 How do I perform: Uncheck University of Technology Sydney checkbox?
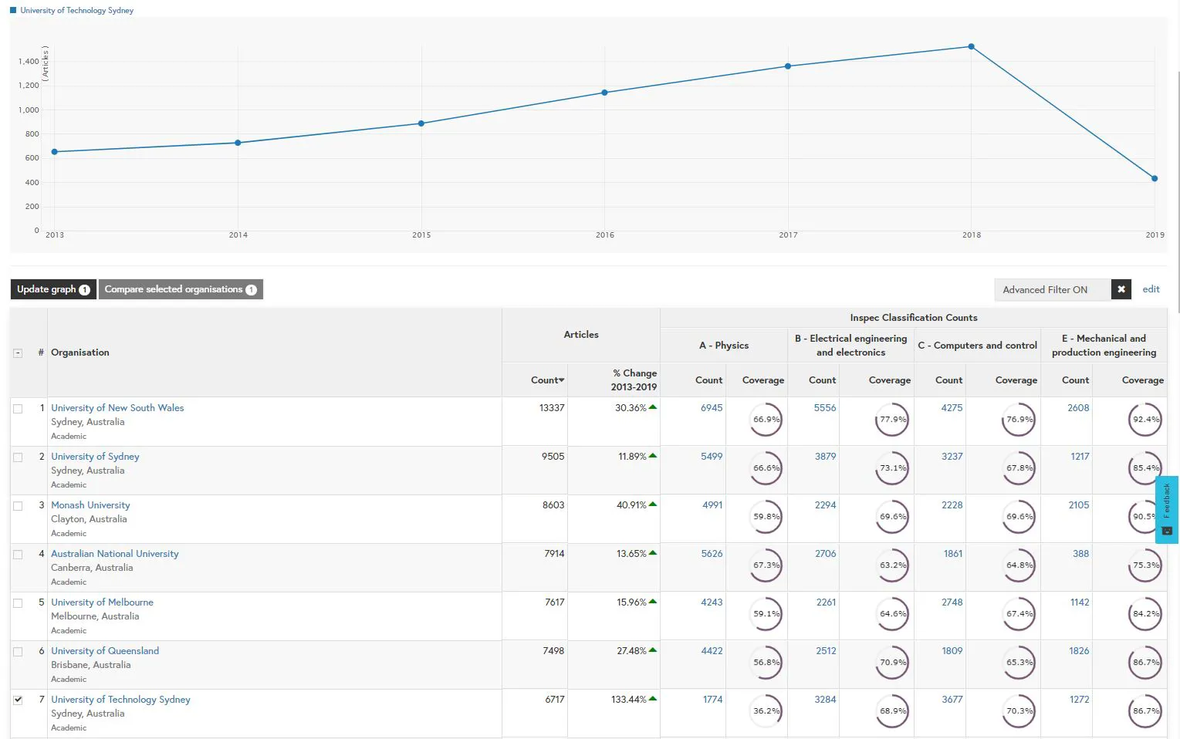pos(18,700)
